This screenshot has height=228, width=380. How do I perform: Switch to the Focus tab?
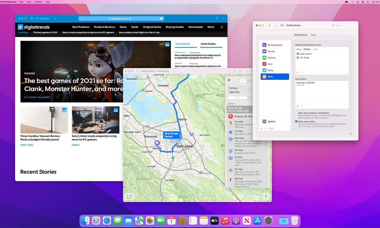tap(313, 35)
